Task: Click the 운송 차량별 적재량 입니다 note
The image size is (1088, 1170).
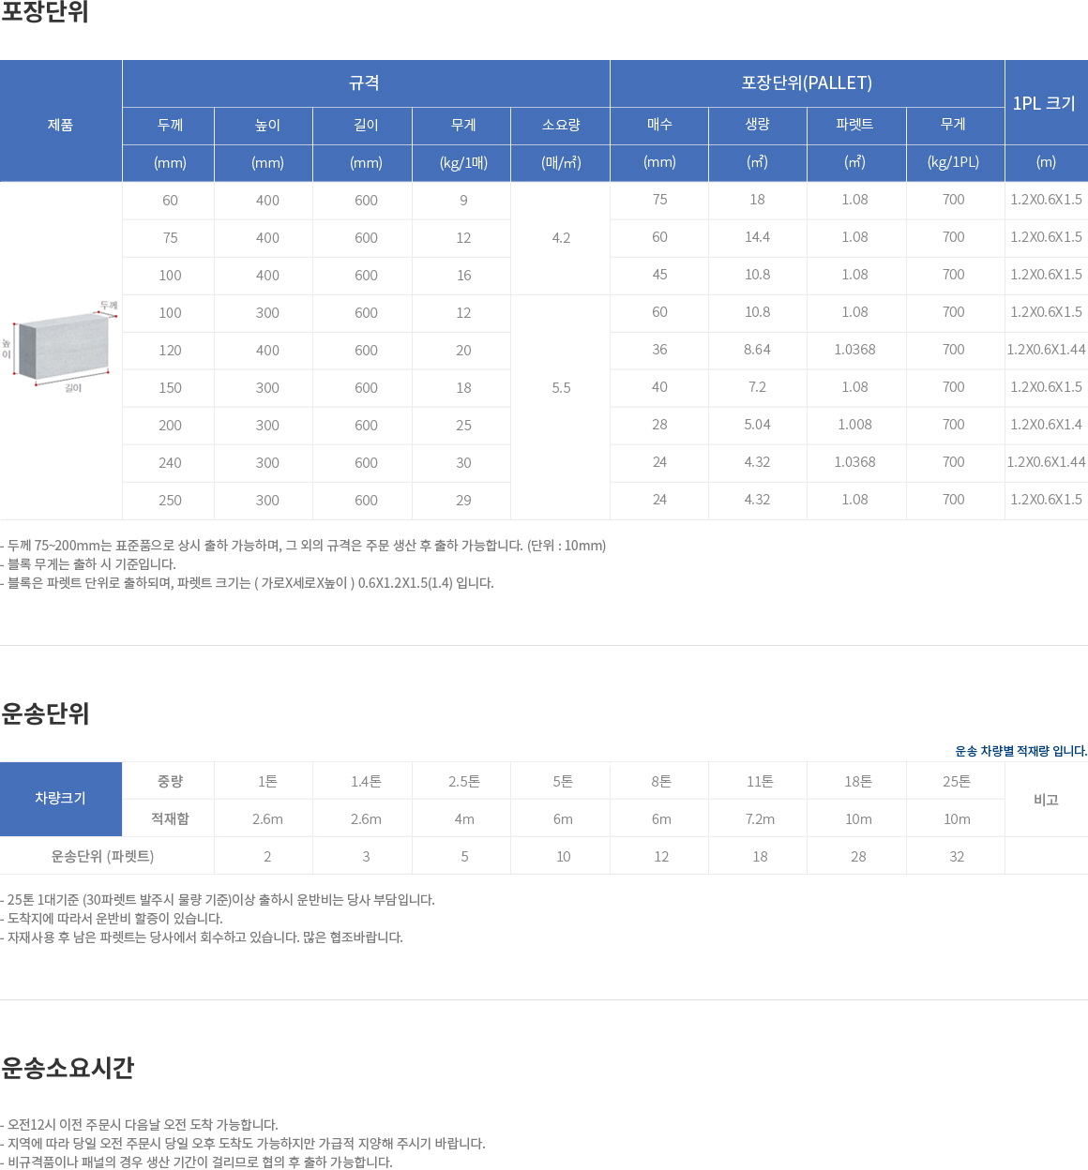Action: [1020, 751]
